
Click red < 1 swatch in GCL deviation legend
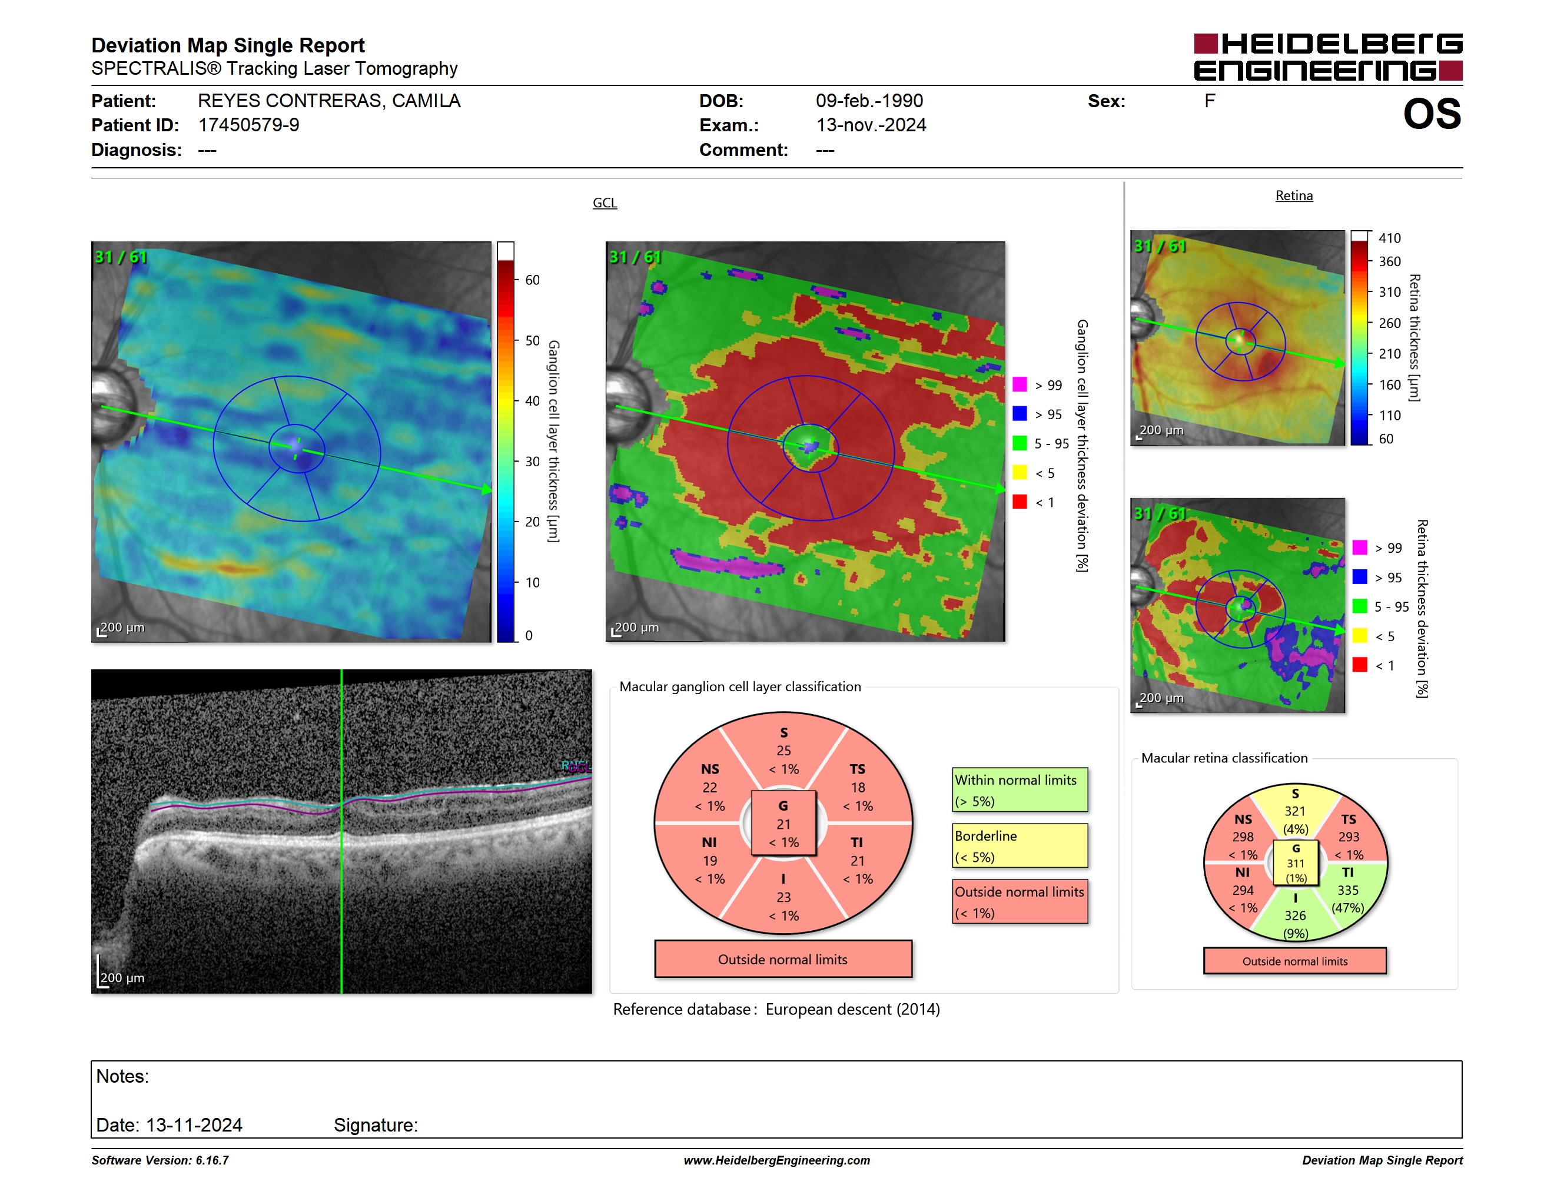[1020, 502]
